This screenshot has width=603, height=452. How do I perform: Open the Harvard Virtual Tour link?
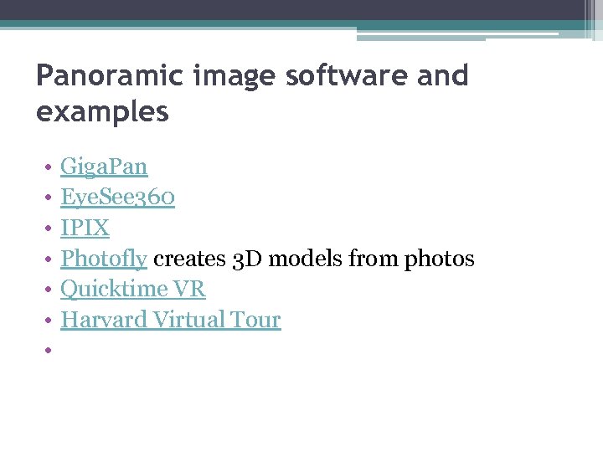171,320
